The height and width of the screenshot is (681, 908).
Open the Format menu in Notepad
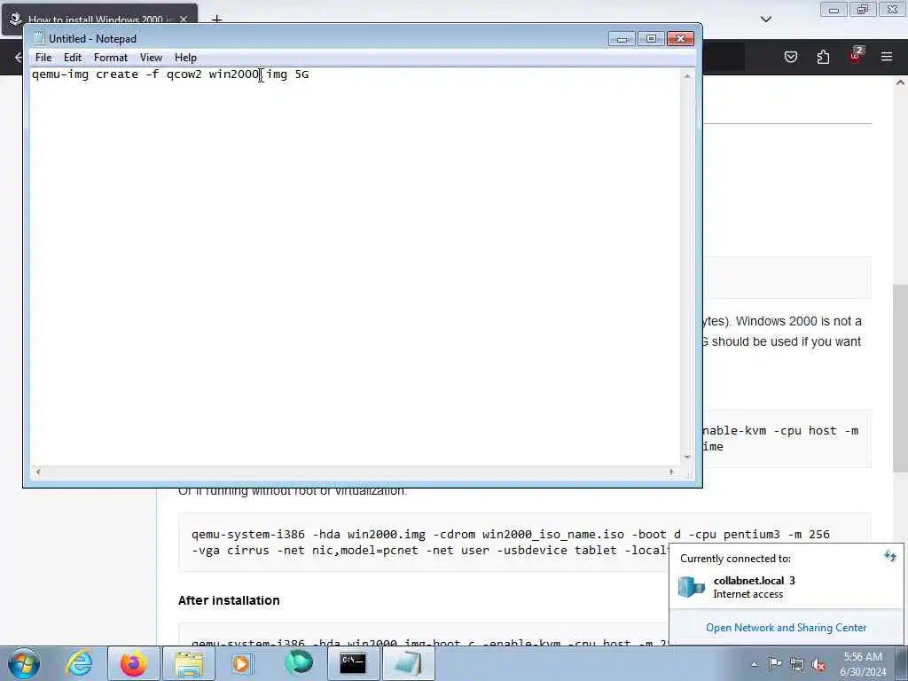(111, 58)
